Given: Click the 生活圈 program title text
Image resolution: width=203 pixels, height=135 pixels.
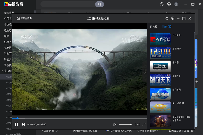Looking at the screenshot, I should tap(175, 62).
